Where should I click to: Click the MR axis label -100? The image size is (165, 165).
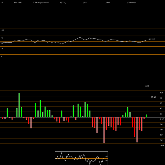pyautogui.click(x=162, y=146)
